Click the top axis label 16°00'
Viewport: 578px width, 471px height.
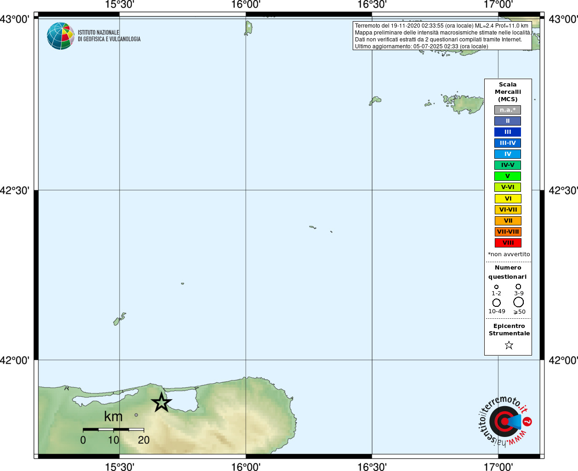pyautogui.click(x=246, y=5)
